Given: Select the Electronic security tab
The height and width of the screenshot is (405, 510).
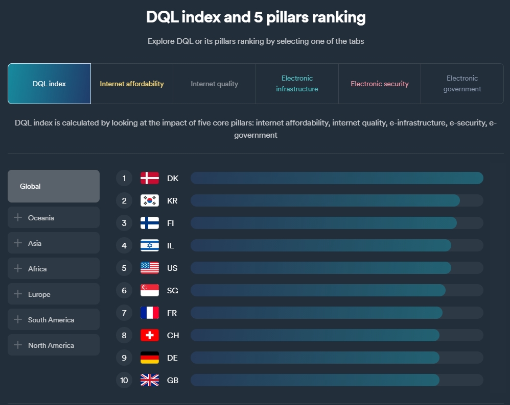Looking at the screenshot, I should click(x=380, y=84).
